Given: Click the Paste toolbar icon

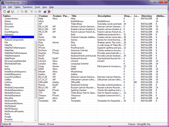Looking at the screenshot, I should pyautogui.click(x=26, y=11).
